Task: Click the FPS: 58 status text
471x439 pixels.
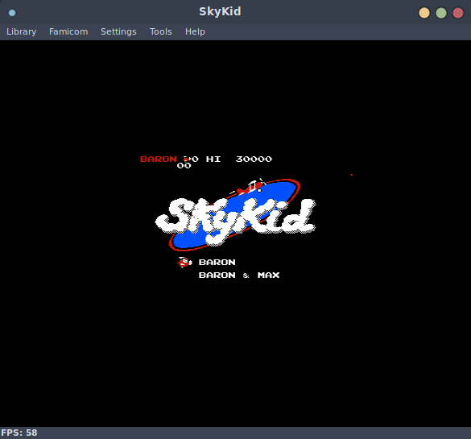Action: click(19, 433)
